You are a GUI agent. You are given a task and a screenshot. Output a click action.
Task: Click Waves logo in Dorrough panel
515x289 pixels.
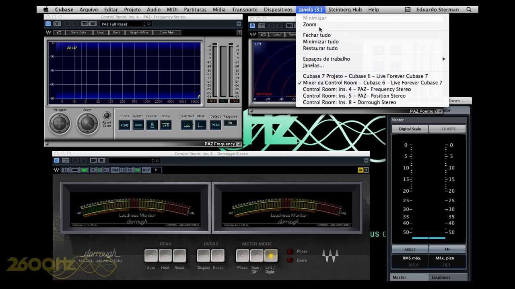pyautogui.click(x=330, y=256)
